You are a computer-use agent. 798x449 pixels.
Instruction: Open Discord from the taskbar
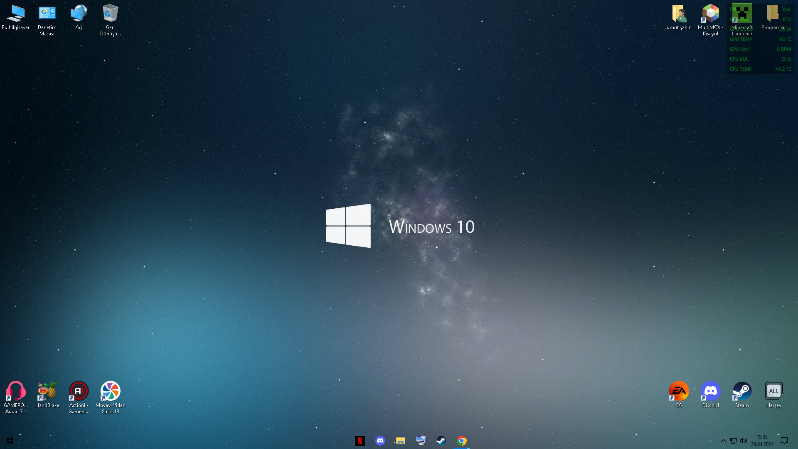(x=380, y=441)
